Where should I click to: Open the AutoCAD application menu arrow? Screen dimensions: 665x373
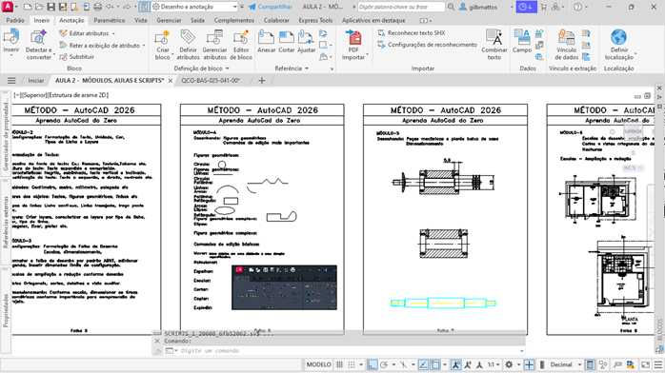[16, 7]
